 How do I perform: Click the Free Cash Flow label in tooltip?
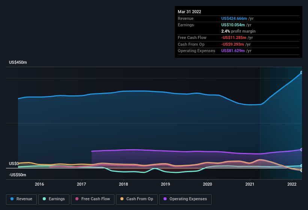point(192,37)
